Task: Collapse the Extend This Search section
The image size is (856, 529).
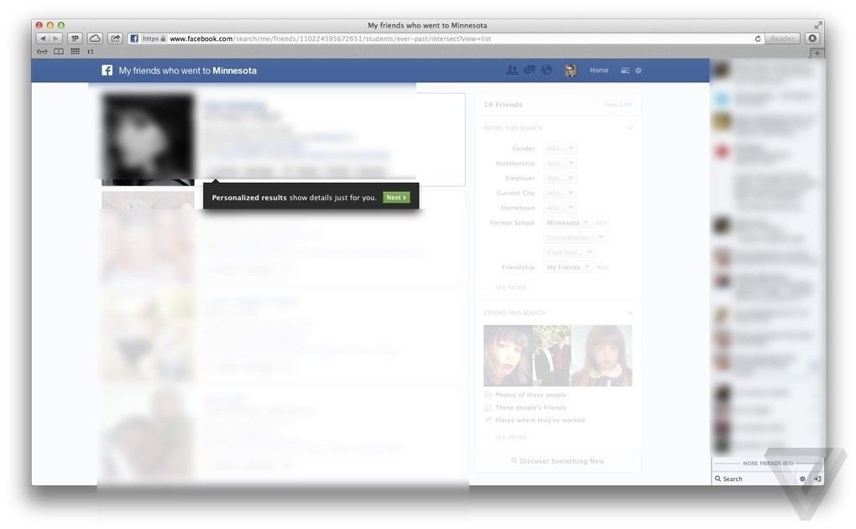Action: pyautogui.click(x=629, y=313)
